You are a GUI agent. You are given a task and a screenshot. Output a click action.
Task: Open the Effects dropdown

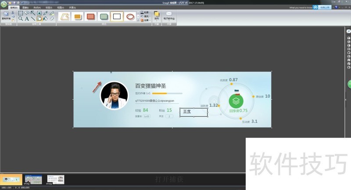click(x=146, y=20)
